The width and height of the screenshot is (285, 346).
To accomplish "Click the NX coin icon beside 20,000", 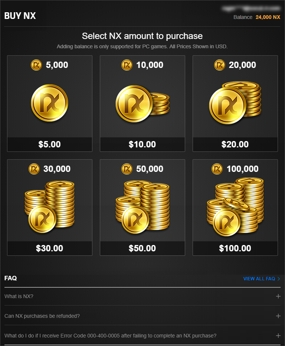I will (x=219, y=65).
